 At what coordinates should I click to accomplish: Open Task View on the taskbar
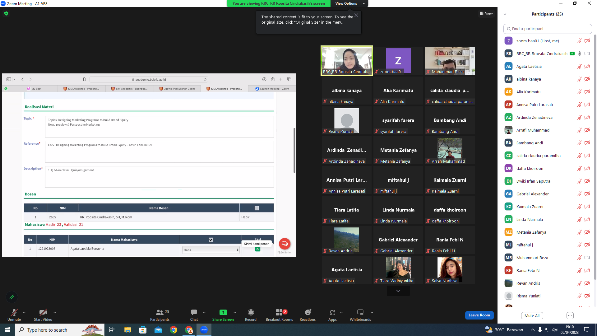(x=112, y=330)
